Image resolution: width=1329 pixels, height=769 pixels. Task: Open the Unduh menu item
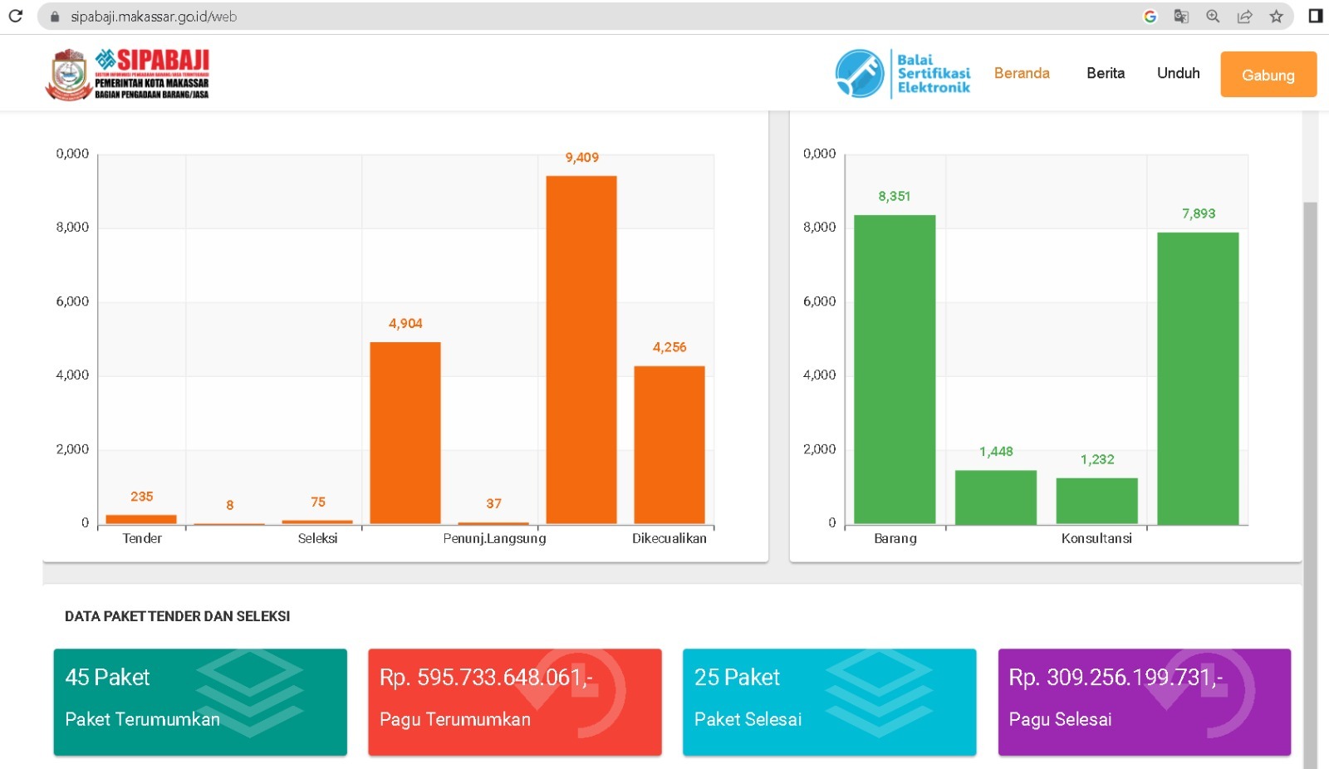click(1178, 73)
